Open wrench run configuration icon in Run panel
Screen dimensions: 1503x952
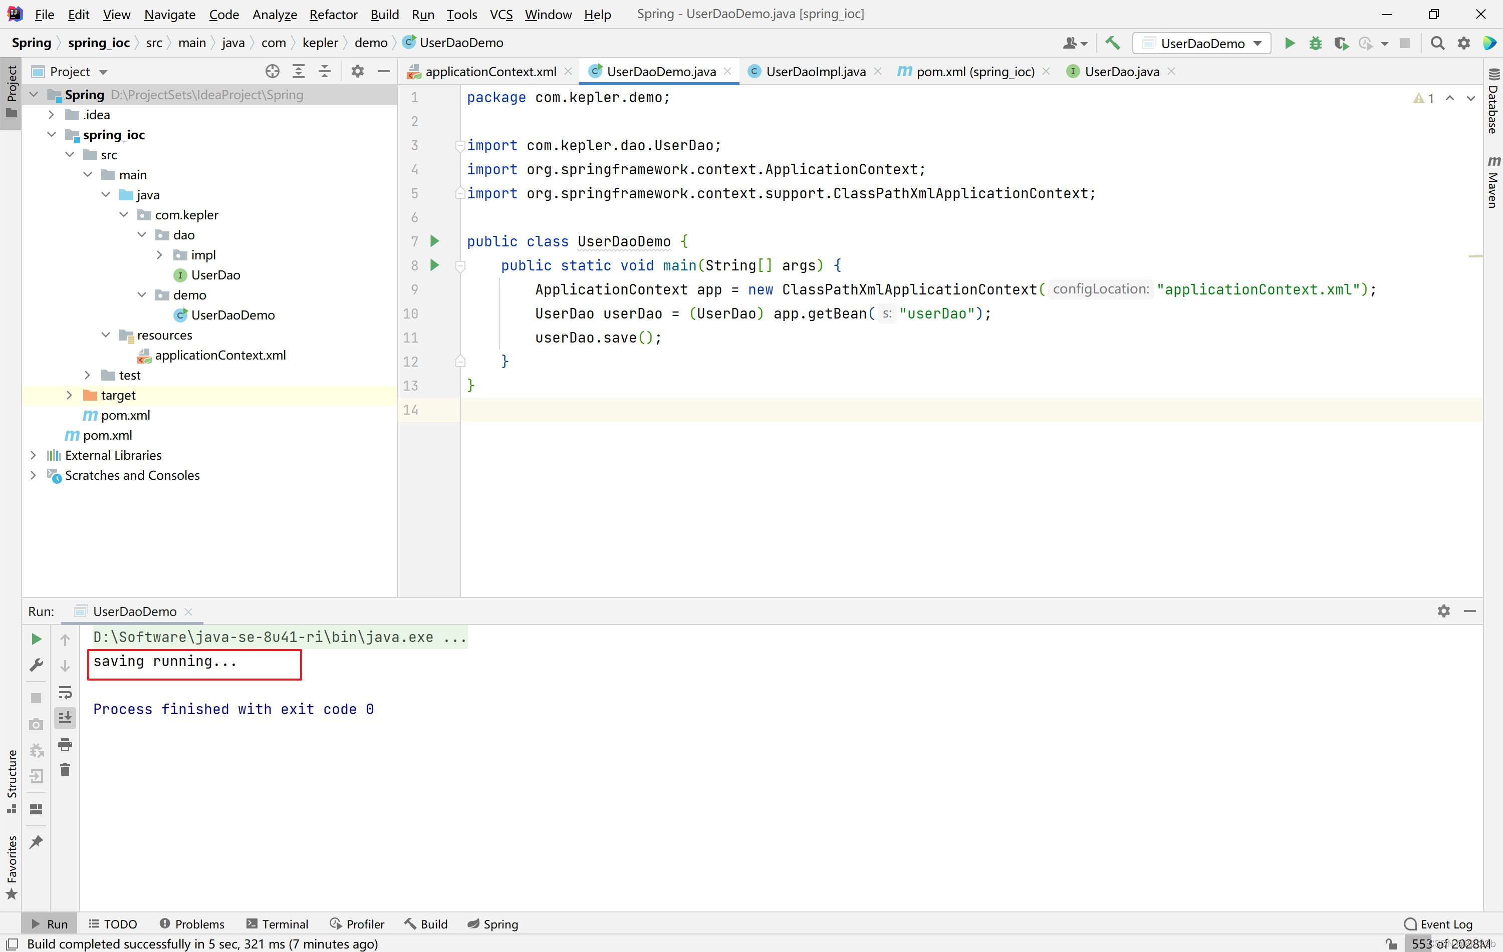36,666
